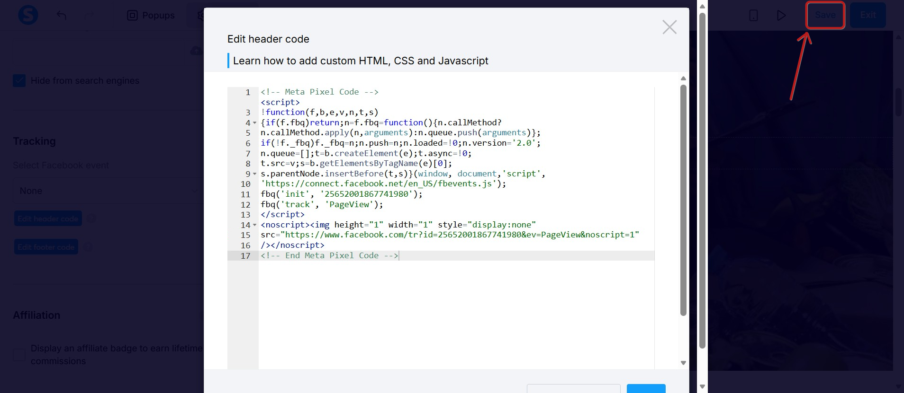Click the redo arrow icon
Viewport: 904px width, 393px height.
(x=89, y=15)
